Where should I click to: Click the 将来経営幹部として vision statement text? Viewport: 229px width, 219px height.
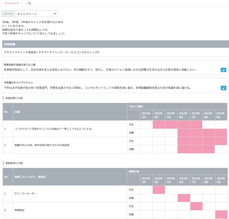click(100, 70)
